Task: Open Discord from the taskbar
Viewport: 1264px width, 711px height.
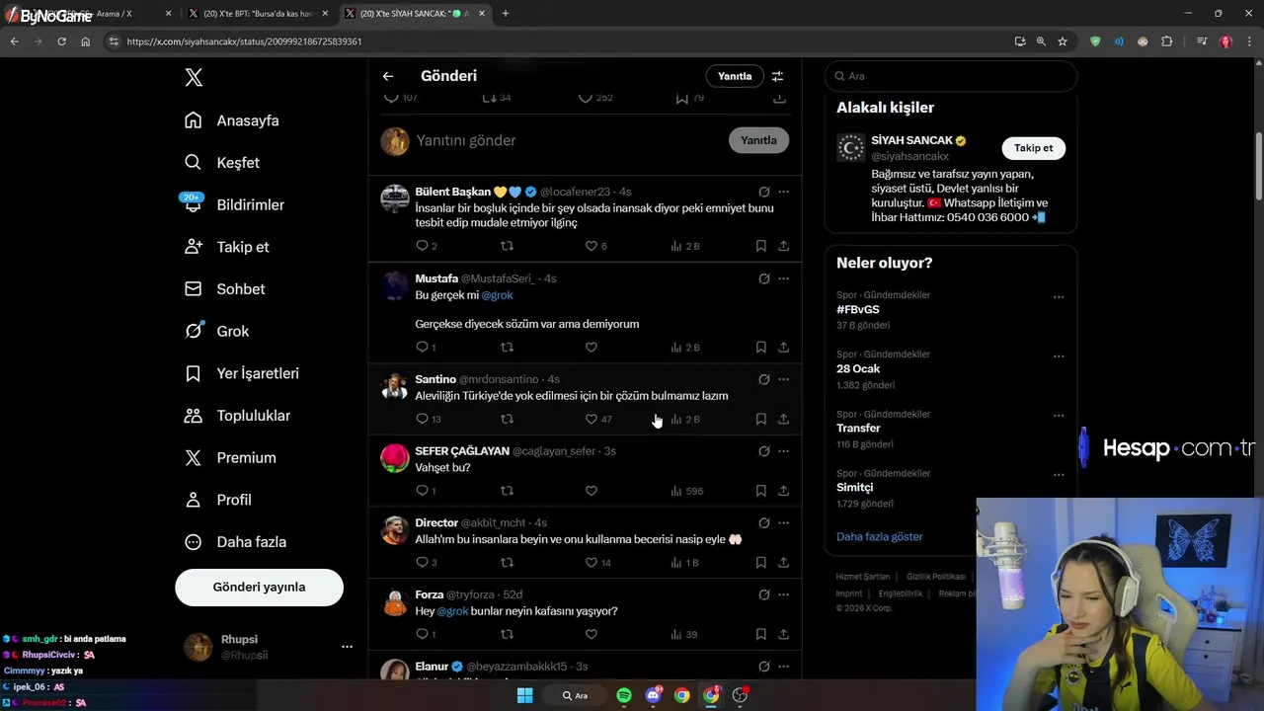Action: 653,695
